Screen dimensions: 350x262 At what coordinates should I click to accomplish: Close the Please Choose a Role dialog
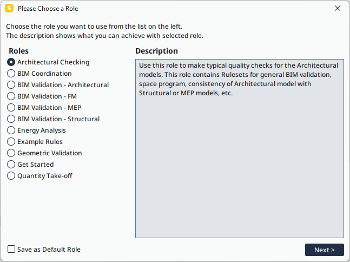[x=338, y=8]
